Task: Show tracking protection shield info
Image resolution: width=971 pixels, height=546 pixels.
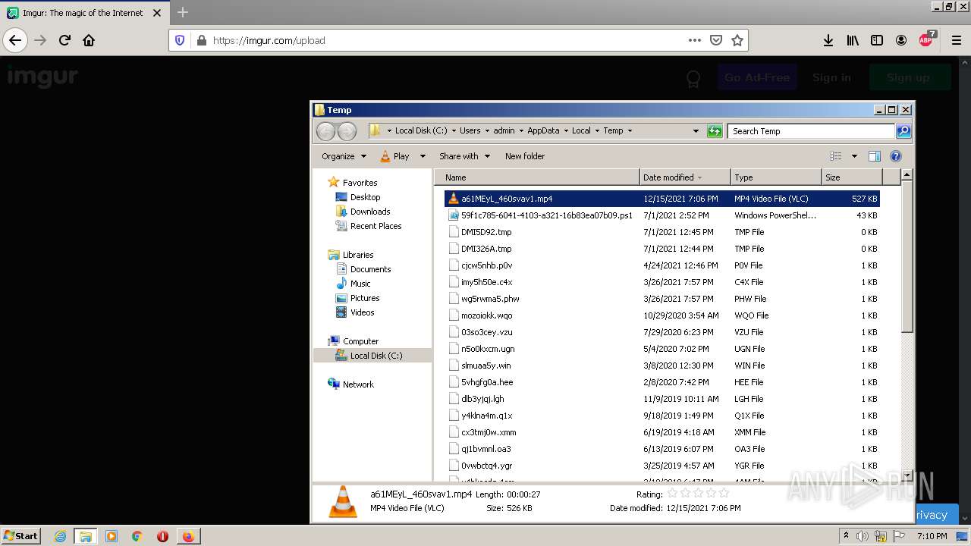Action: tap(180, 40)
